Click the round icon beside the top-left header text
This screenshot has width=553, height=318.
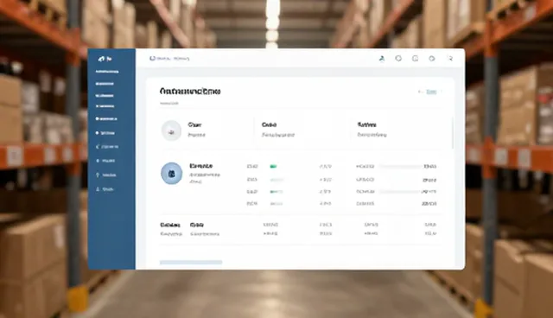pos(152,58)
